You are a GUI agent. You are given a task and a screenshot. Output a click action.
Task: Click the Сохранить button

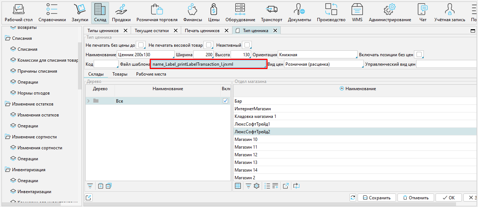[376, 198]
